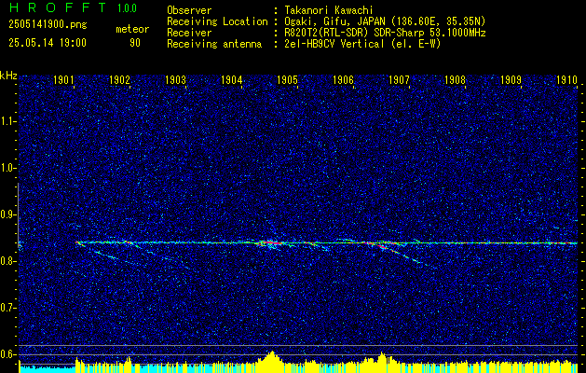Screen dimensions: 586x373
Task: Click the 0.9 kHz axis label
Action: [x=8, y=214]
